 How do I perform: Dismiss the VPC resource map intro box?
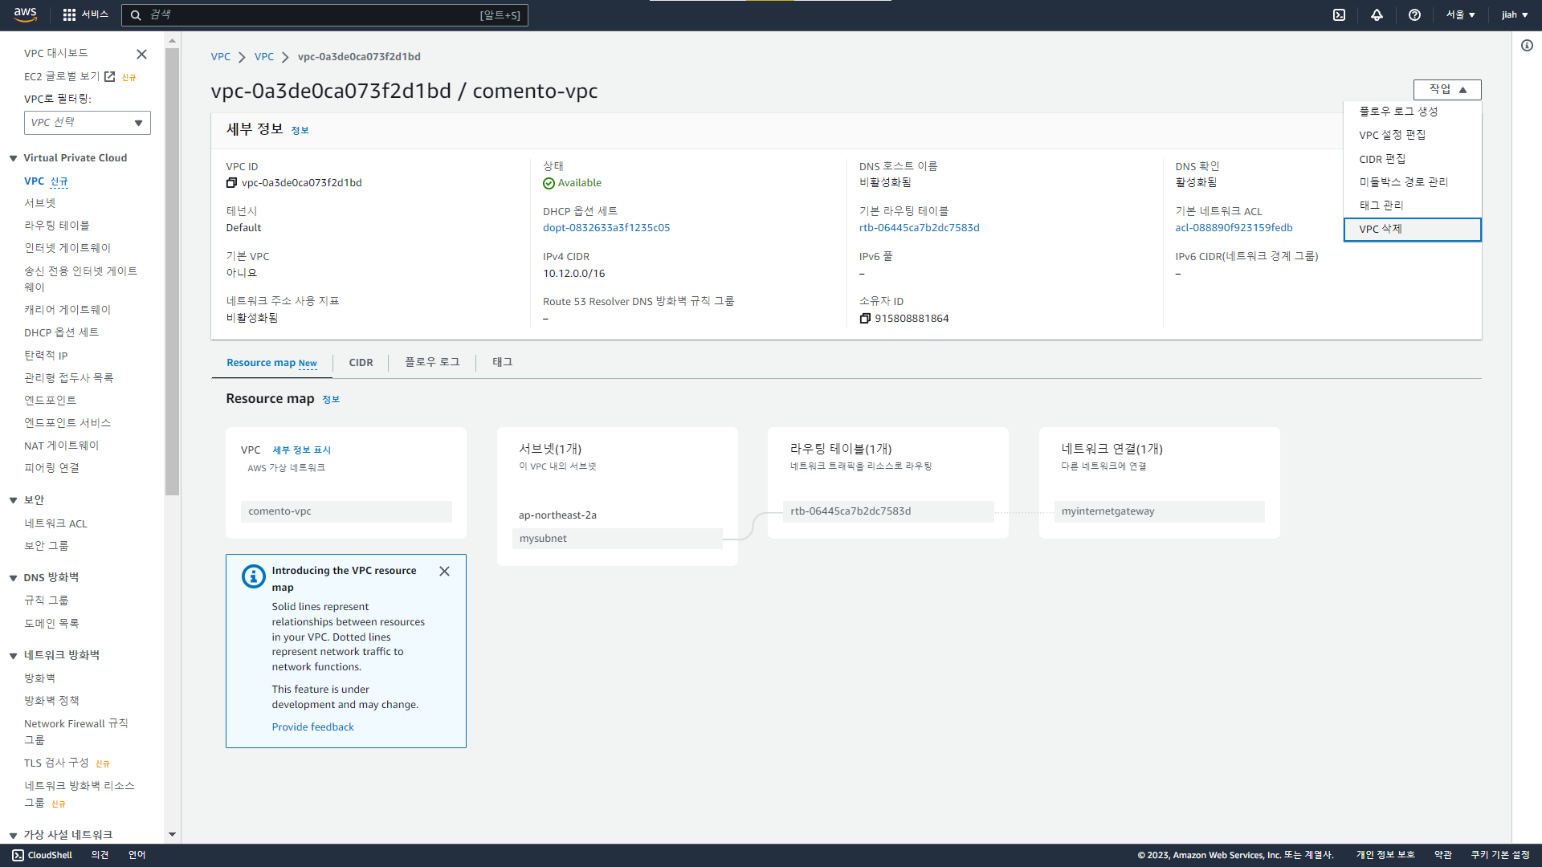point(444,572)
